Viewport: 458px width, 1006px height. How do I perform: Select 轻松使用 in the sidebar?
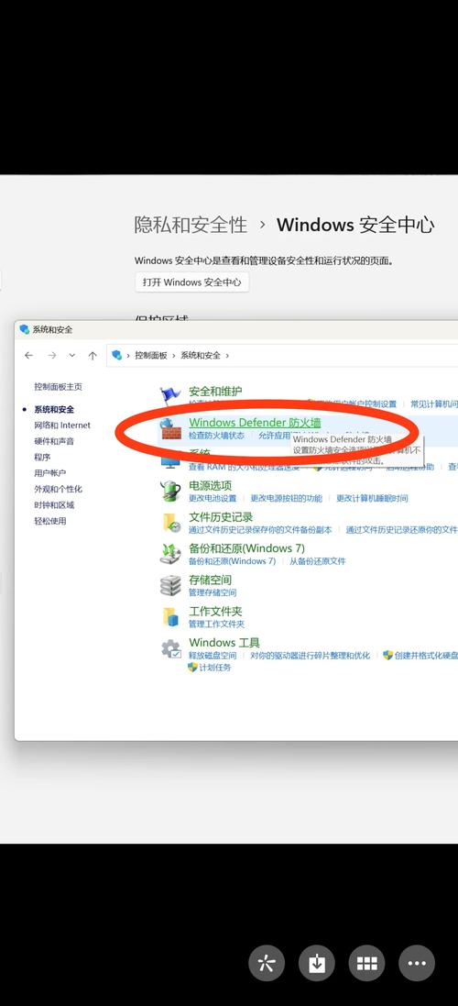click(50, 521)
